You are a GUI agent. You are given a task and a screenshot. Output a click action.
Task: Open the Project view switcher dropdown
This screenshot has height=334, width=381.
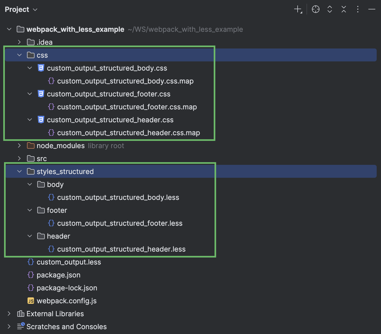[x=35, y=9]
